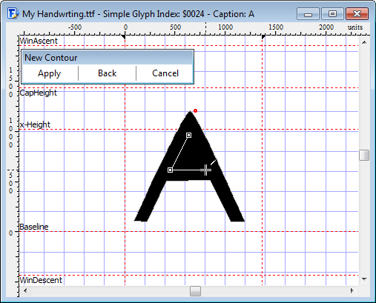376x303 pixels.
Task: Click the red start point marker above the A
Action: coord(195,111)
